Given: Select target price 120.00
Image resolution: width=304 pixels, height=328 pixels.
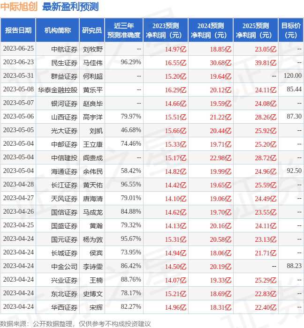Looking at the screenshot, I should pyautogui.click(x=292, y=75).
